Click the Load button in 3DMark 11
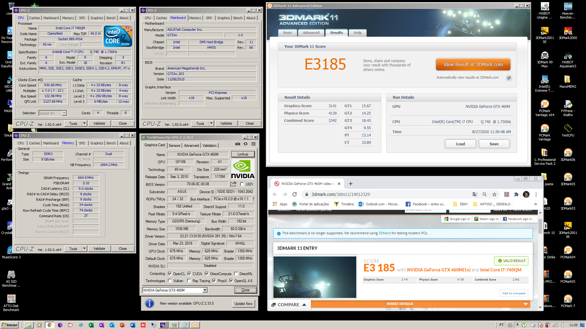Image resolution: width=586 pixels, height=329 pixels. click(460, 144)
